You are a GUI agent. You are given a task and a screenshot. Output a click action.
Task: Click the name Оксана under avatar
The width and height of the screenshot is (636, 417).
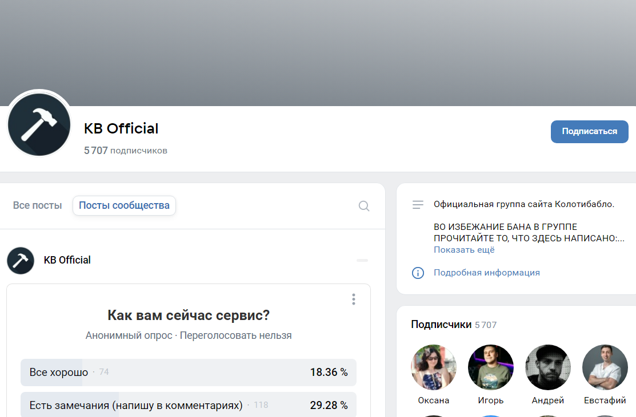(434, 400)
